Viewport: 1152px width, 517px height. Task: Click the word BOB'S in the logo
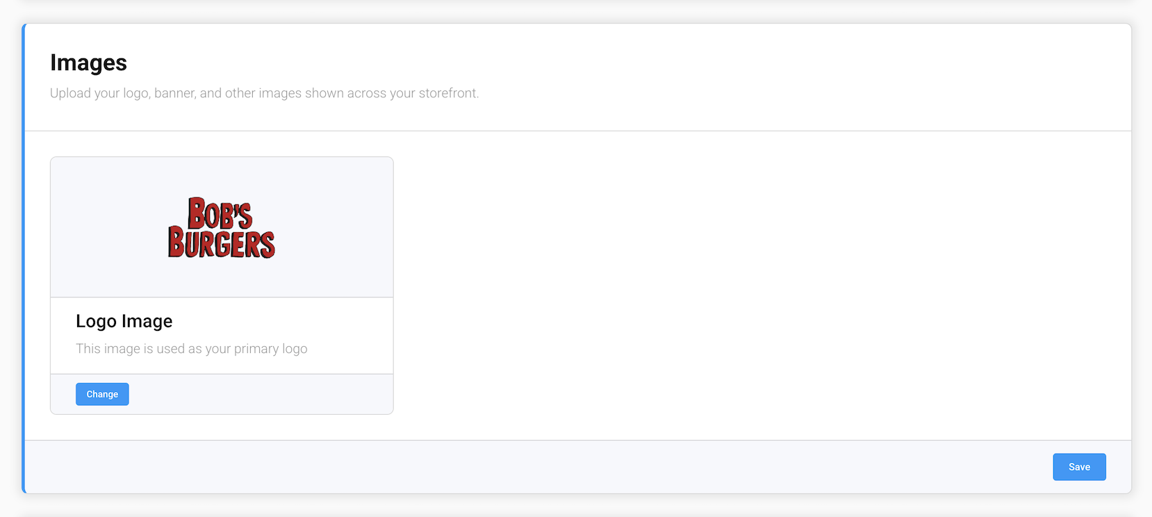pyautogui.click(x=220, y=213)
